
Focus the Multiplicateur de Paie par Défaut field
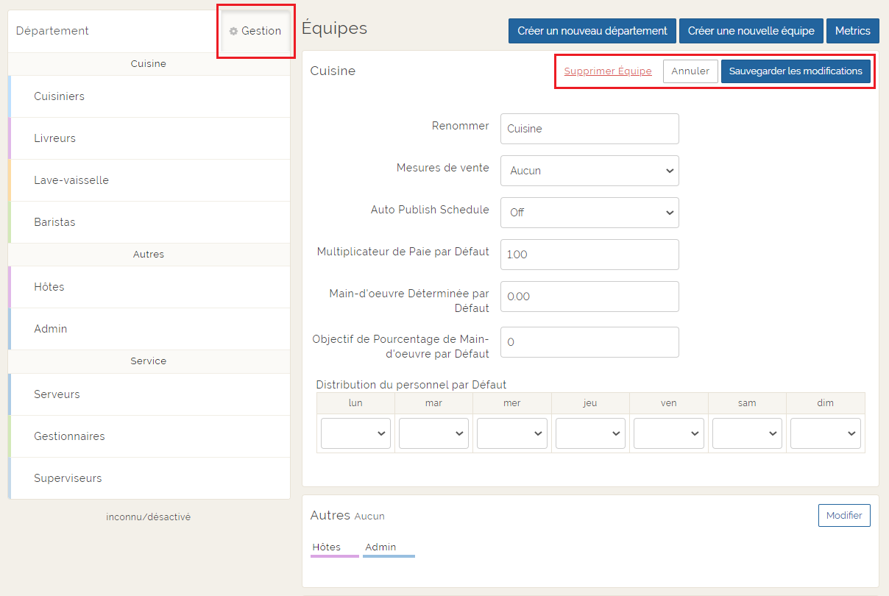click(x=589, y=255)
